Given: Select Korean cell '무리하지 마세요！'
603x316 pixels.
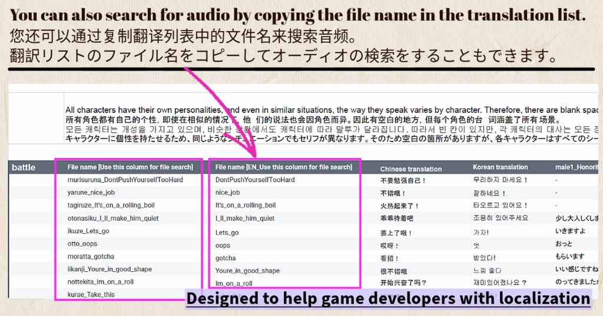Looking at the screenshot, I should tap(501, 180).
